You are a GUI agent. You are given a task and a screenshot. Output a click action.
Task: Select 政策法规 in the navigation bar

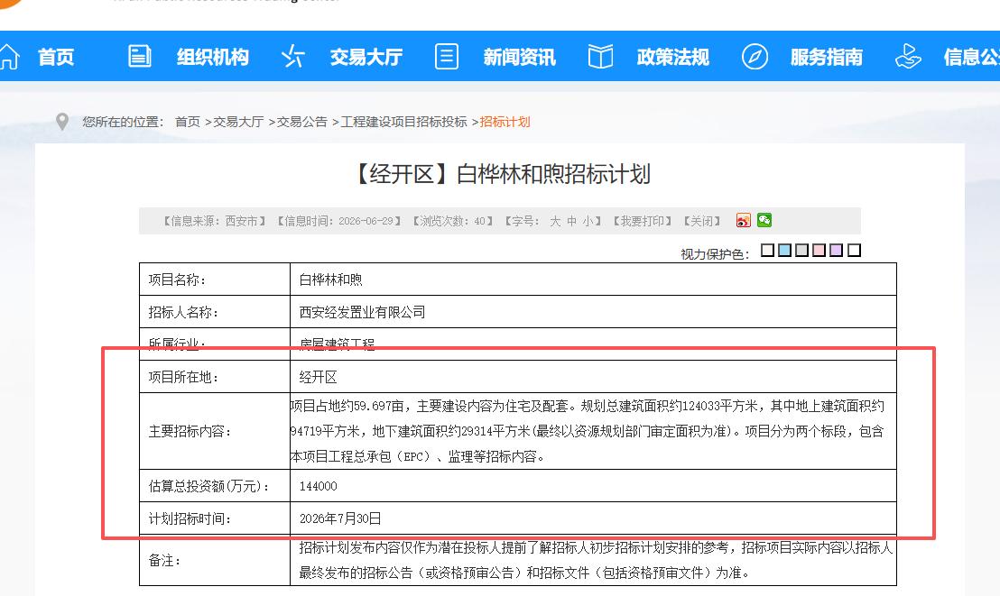pyautogui.click(x=672, y=57)
